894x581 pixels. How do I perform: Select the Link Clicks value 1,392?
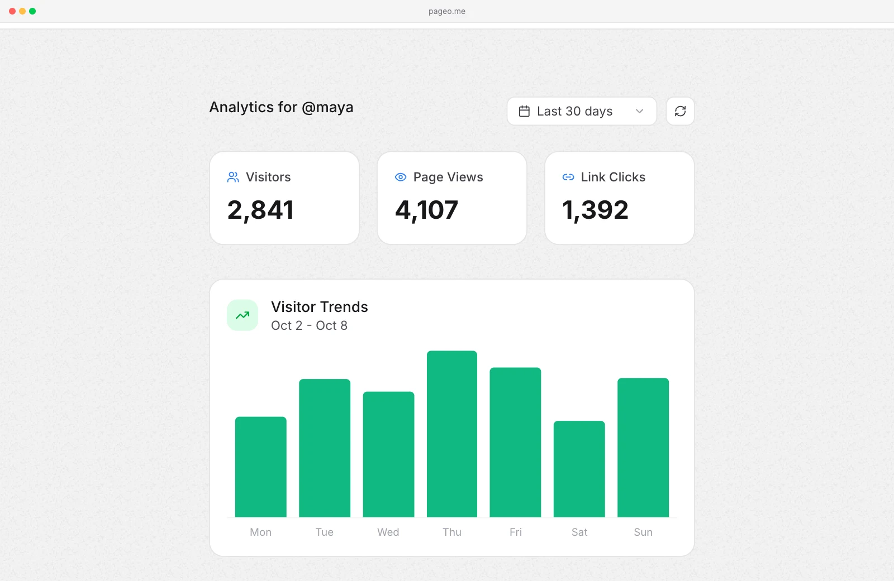click(595, 210)
